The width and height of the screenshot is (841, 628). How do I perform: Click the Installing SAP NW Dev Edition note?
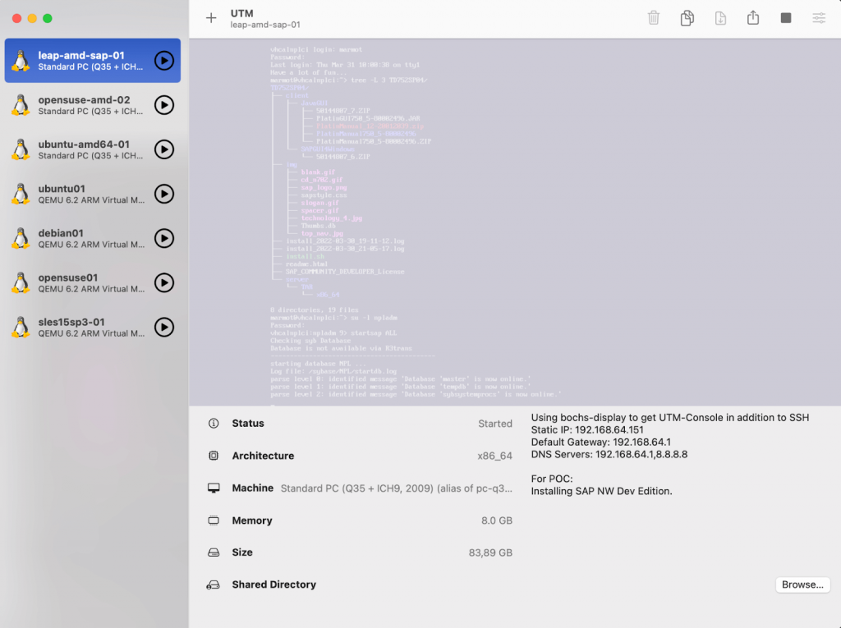tap(601, 491)
